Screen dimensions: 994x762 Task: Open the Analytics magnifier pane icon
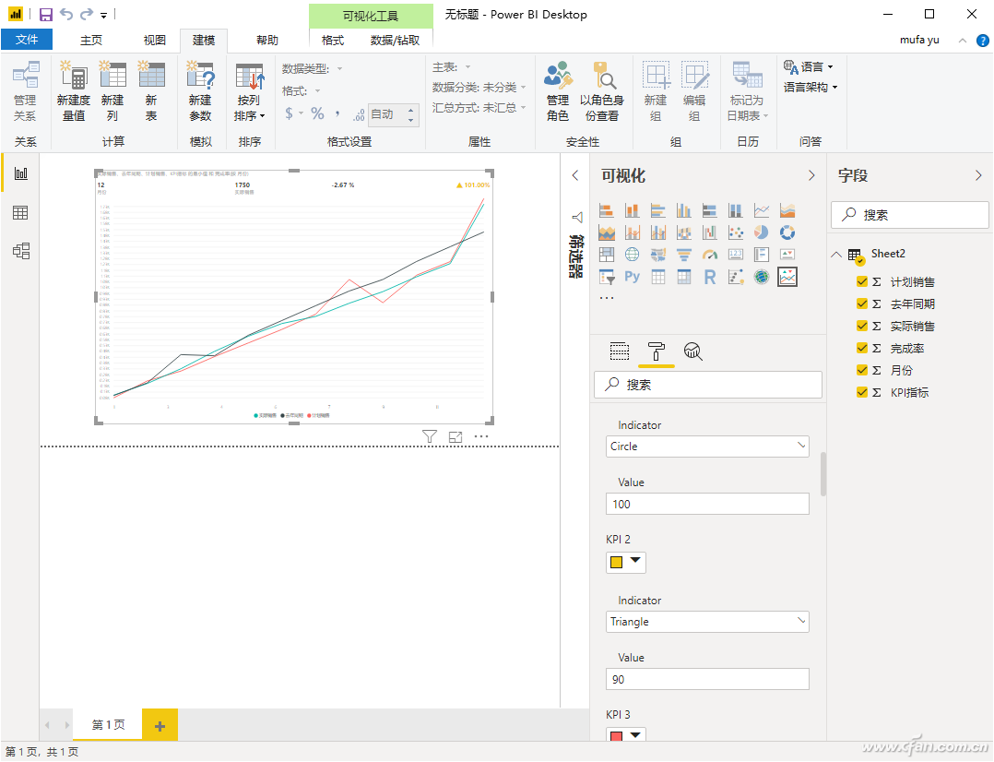pyautogui.click(x=693, y=351)
